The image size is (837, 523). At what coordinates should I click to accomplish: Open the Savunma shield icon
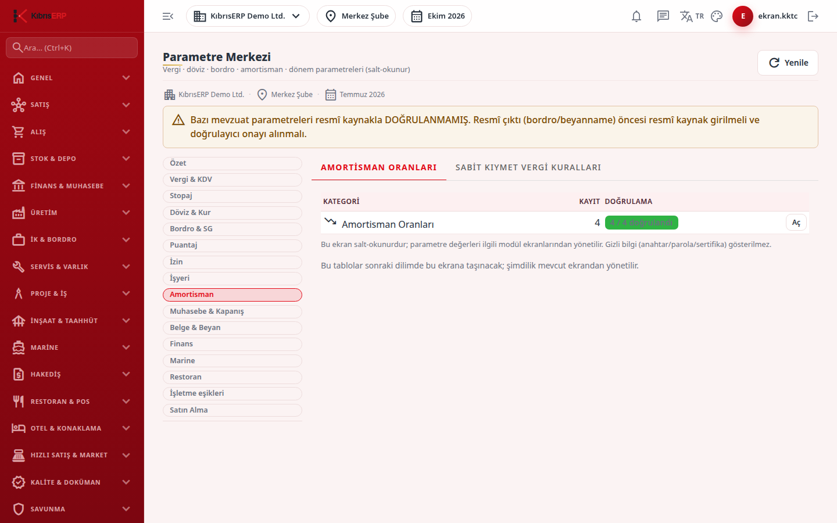pos(19,509)
